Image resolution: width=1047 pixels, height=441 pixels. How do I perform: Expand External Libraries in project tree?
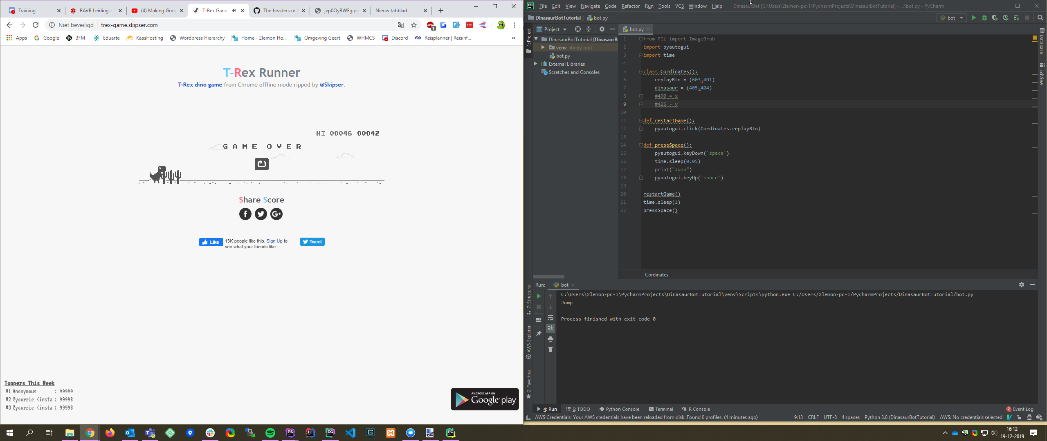536,64
